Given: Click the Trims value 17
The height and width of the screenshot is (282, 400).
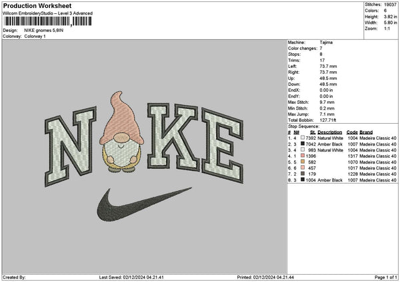Looking at the screenshot, I should click(x=322, y=61).
